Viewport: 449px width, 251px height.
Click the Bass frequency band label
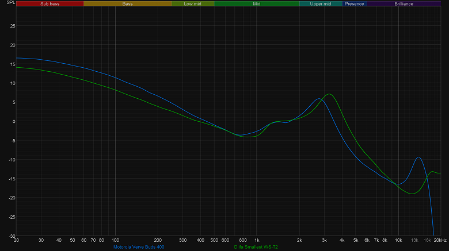pos(127,3)
